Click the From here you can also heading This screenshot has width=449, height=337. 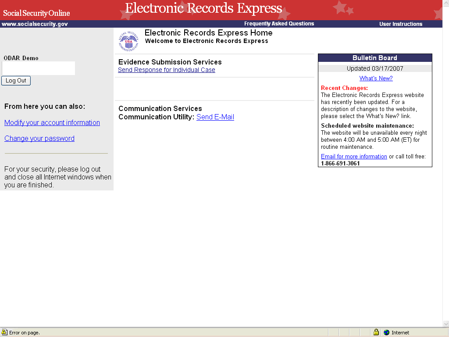tap(45, 107)
